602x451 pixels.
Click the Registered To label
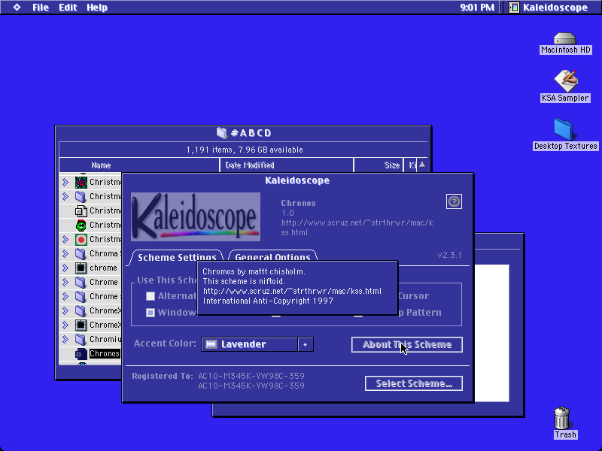coord(163,376)
